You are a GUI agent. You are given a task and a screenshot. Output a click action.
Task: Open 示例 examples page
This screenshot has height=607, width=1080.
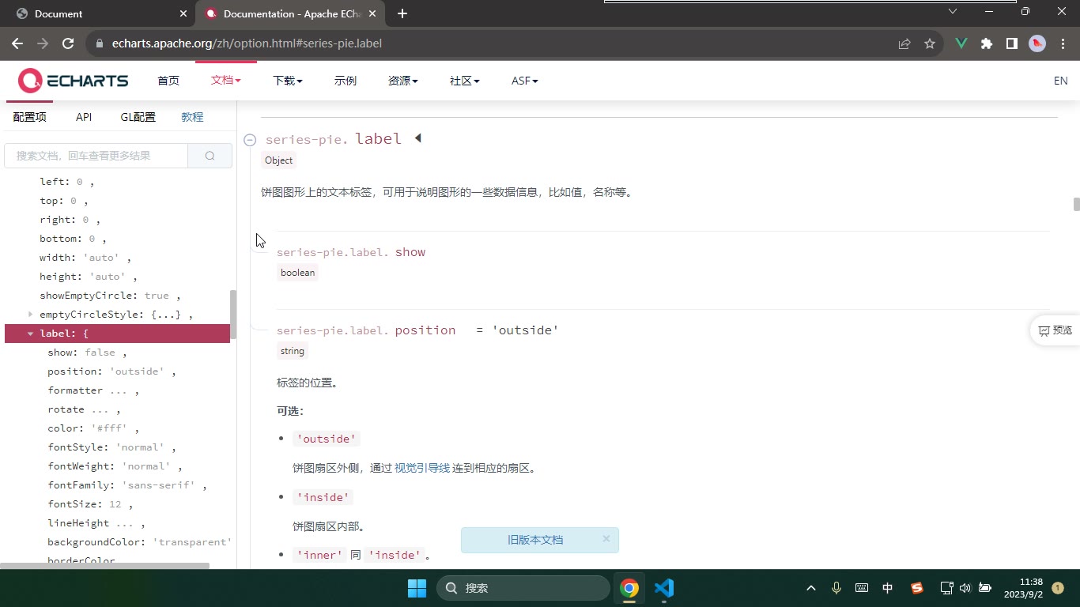click(x=346, y=81)
